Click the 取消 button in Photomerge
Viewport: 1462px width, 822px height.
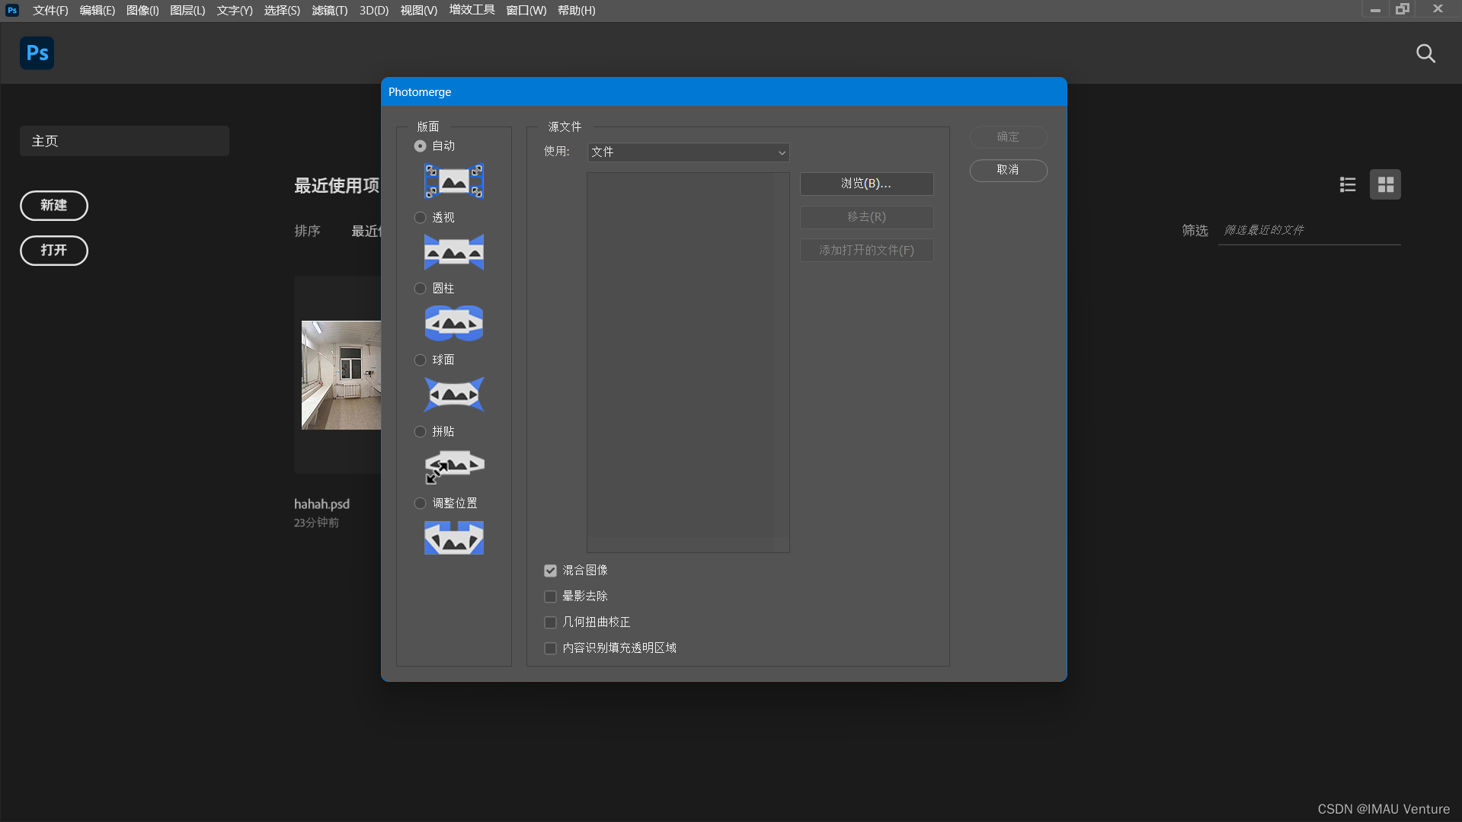point(1008,171)
